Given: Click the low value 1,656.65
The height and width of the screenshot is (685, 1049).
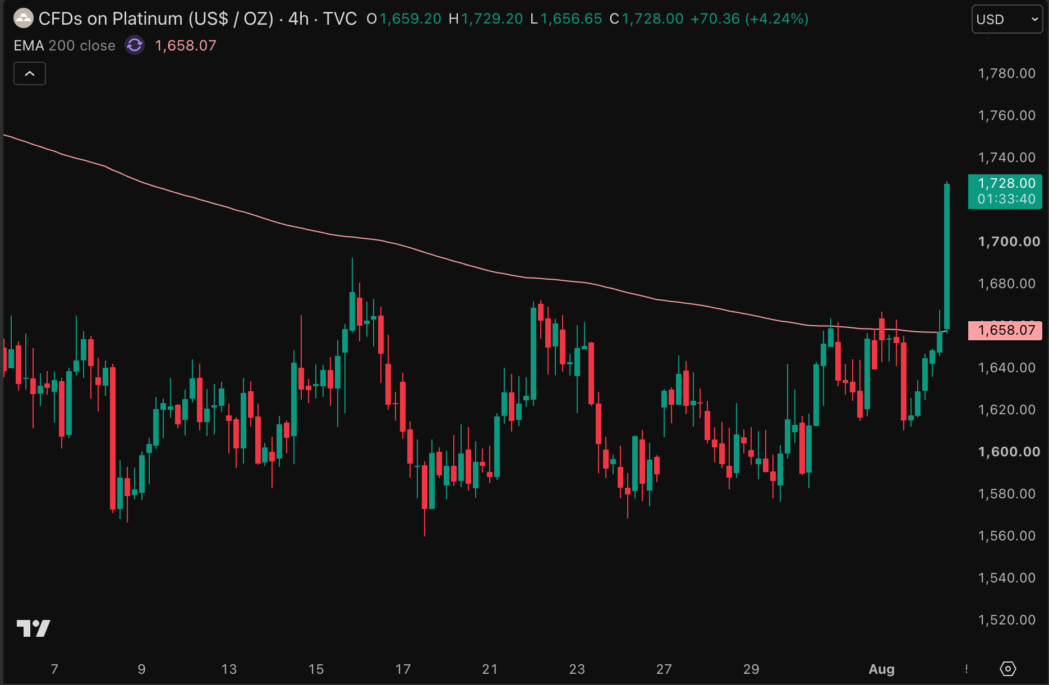Looking at the screenshot, I should (571, 18).
